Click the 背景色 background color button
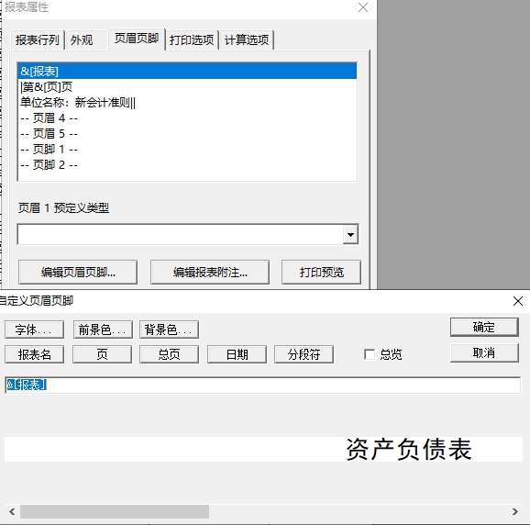 (x=169, y=330)
